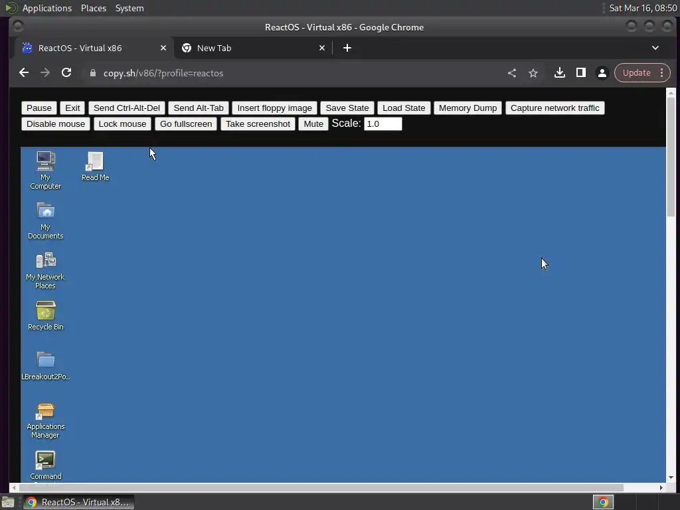This screenshot has height=510, width=680.
Task: Share this page icon
Action: [512, 73]
